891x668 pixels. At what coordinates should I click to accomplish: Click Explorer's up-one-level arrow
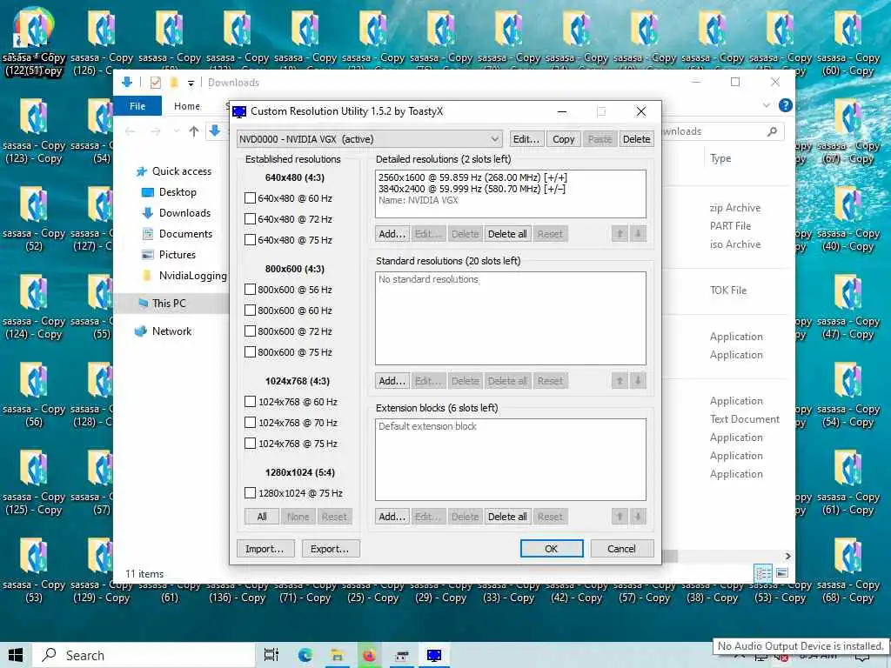point(194,131)
